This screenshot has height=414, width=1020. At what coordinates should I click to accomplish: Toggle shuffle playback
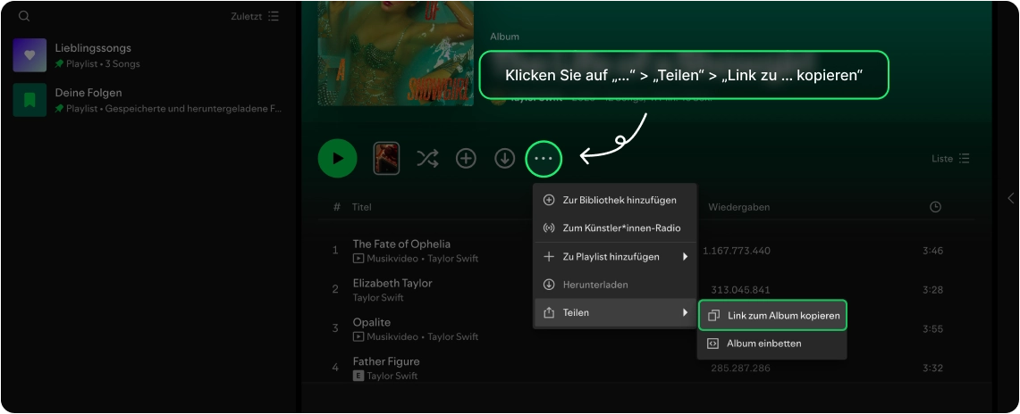[x=427, y=158]
